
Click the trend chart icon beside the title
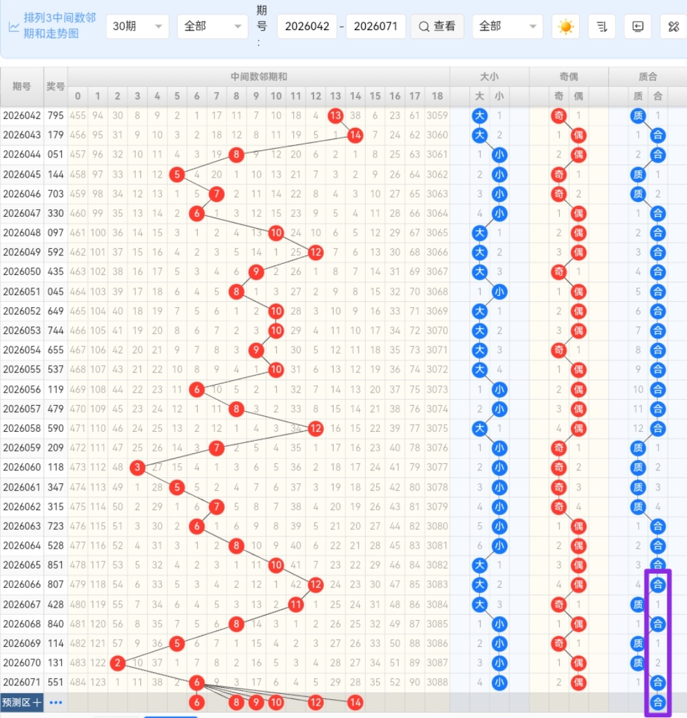pos(14,27)
